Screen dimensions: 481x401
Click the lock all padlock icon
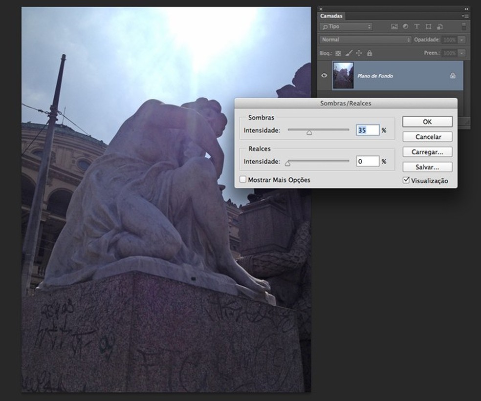(x=369, y=53)
